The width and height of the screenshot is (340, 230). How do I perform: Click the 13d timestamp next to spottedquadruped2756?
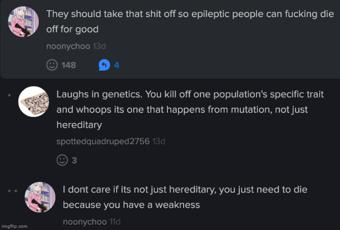[159, 141]
